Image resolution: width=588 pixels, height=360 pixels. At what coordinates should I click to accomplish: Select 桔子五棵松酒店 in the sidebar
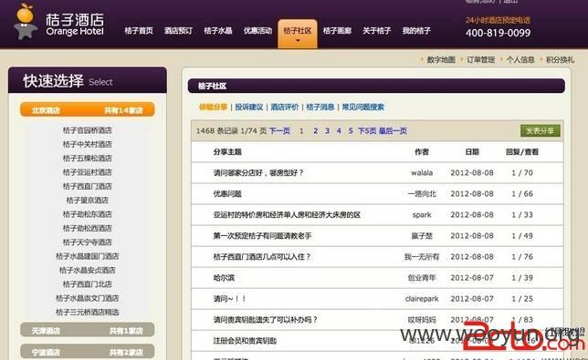click(88, 158)
